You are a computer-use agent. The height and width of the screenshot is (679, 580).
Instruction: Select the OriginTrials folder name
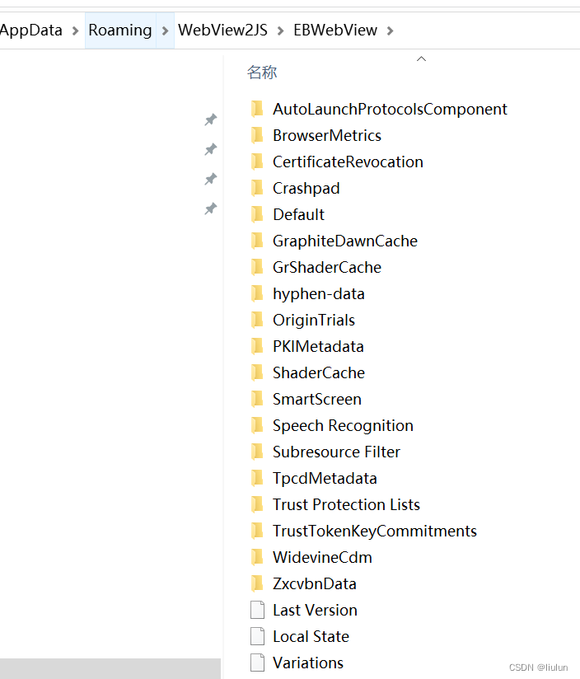tap(314, 321)
